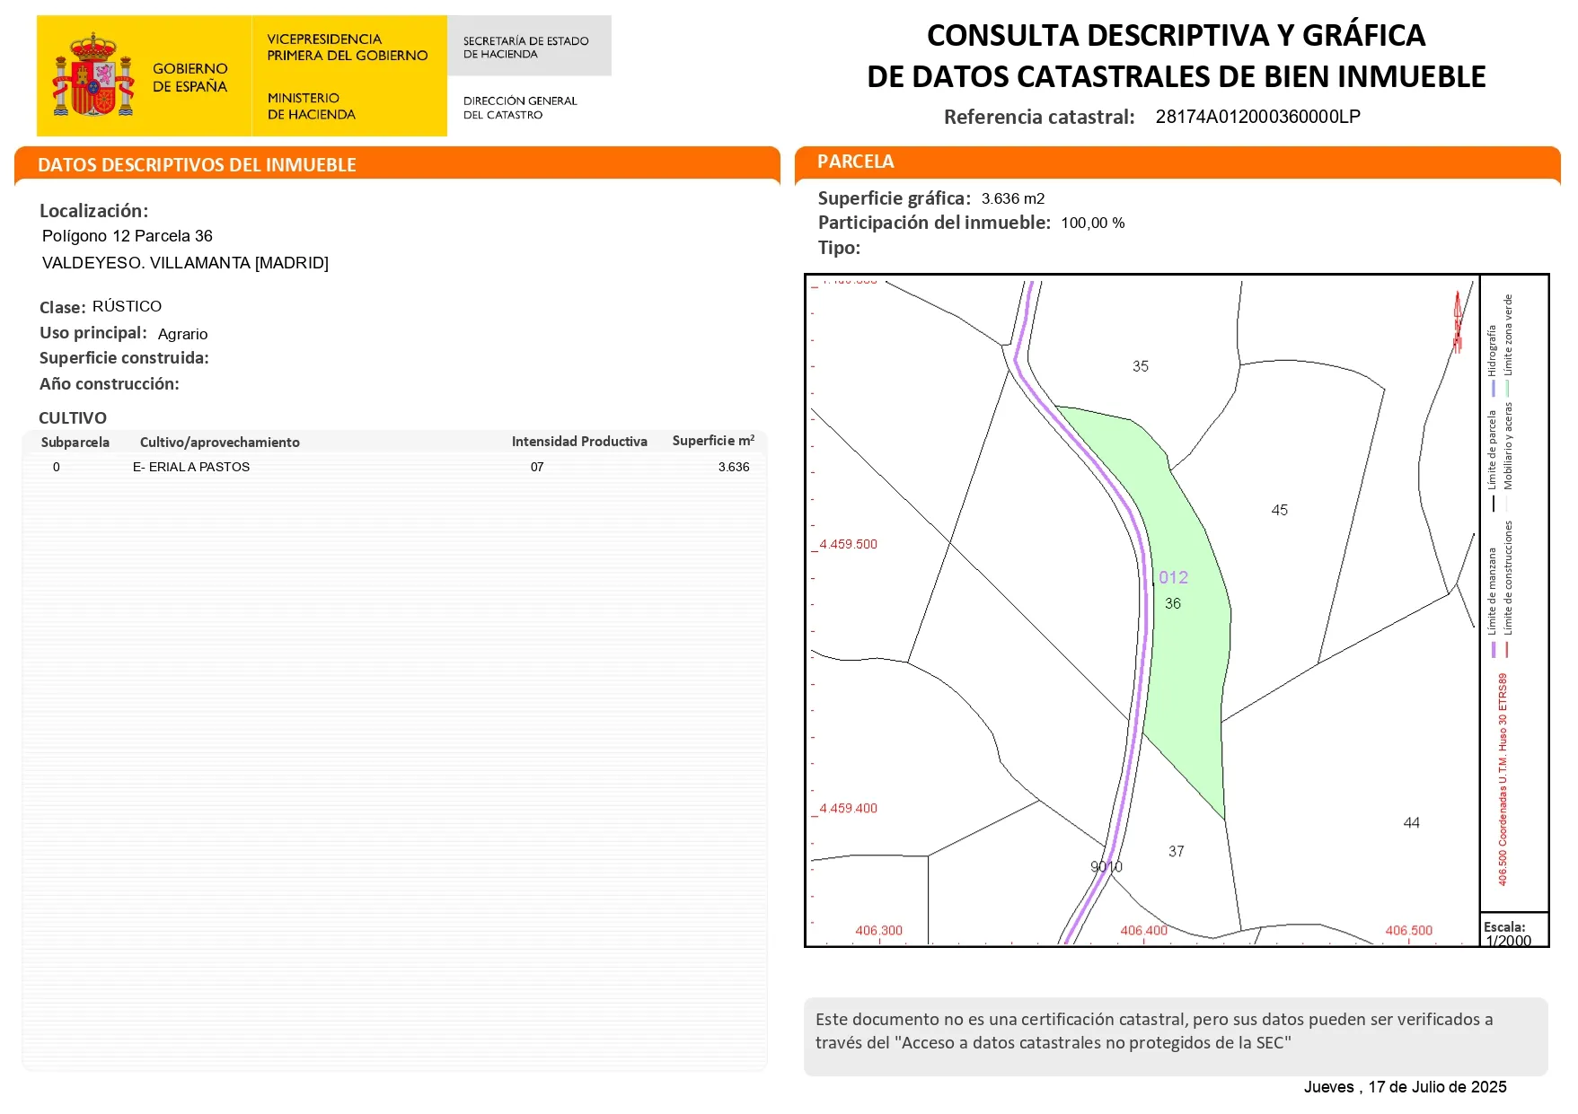Click the disclaimer note about certificación catastral

click(x=1154, y=1031)
